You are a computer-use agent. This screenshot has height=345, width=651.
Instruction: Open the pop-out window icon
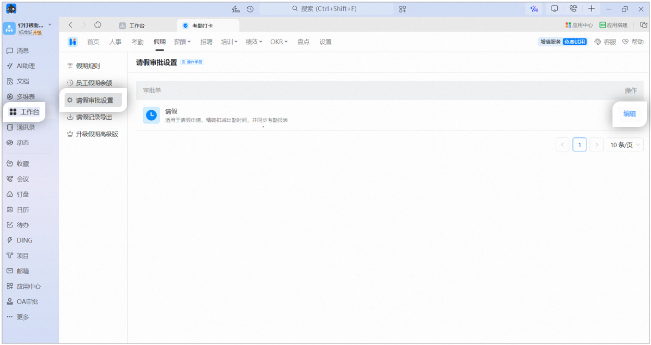[x=644, y=25]
